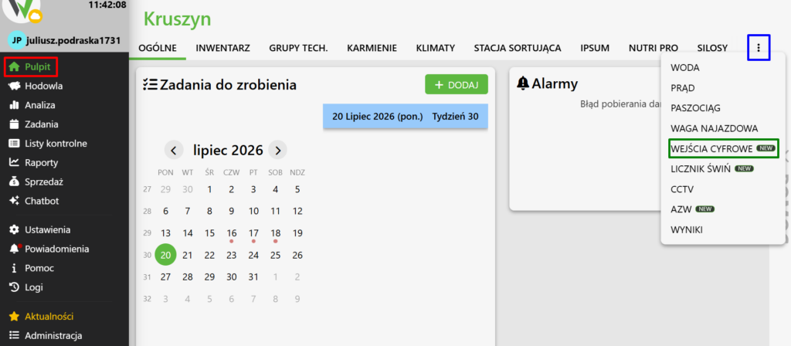
Task: Open Sprzedaż money bag icon
Action: coord(14,181)
